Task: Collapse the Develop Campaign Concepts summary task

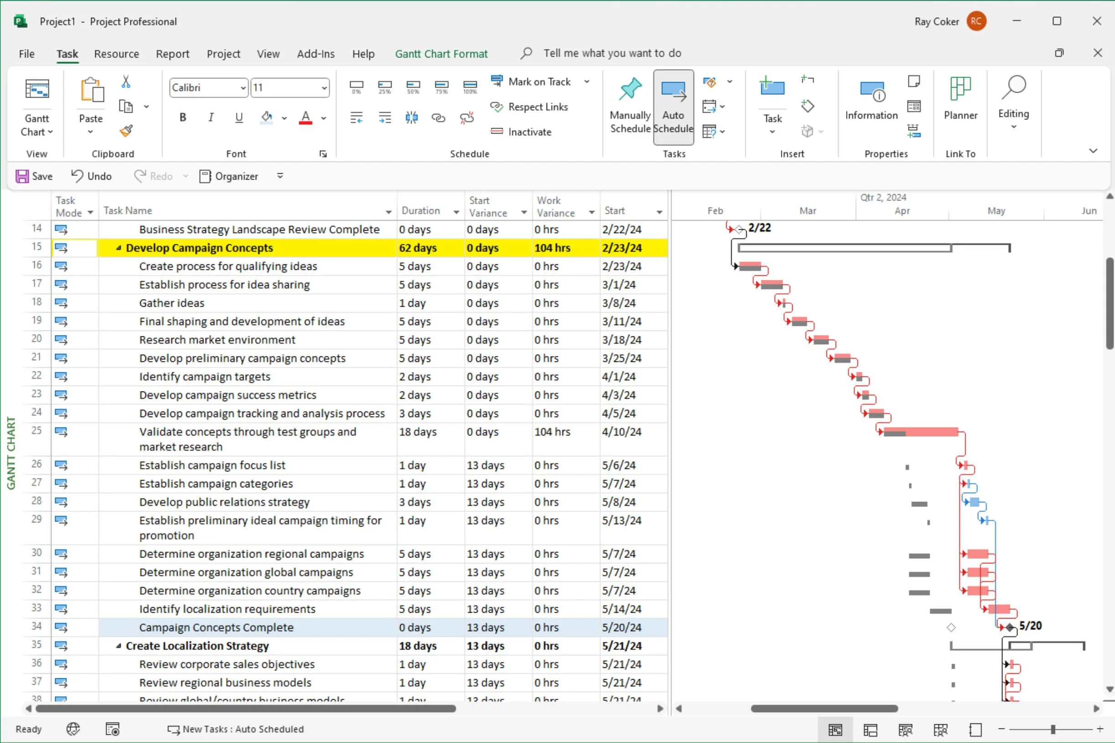Action: (x=119, y=248)
